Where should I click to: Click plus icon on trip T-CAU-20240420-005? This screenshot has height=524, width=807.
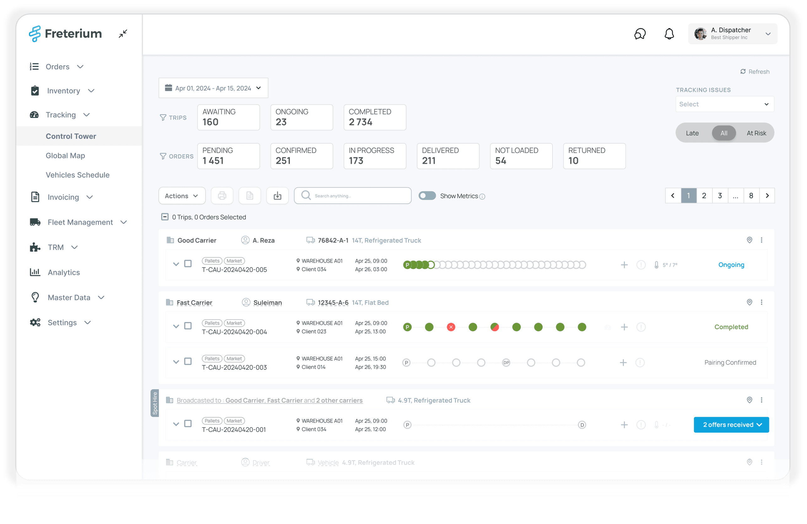624,265
